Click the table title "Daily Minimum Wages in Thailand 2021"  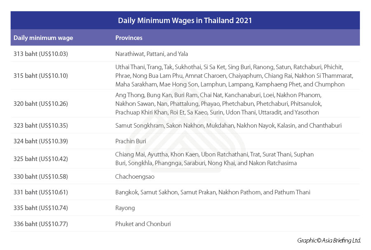tap(185, 20)
